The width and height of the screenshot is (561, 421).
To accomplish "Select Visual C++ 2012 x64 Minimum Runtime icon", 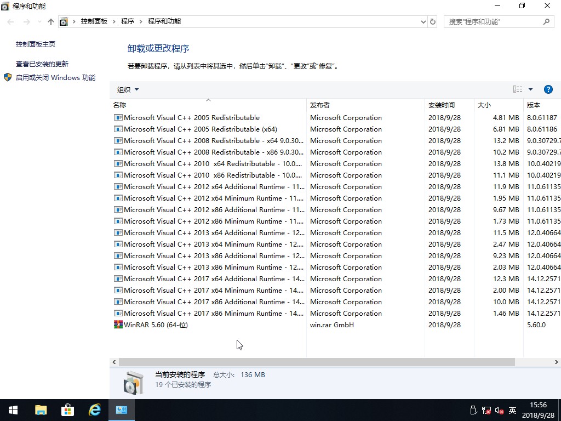I will click(x=118, y=198).
